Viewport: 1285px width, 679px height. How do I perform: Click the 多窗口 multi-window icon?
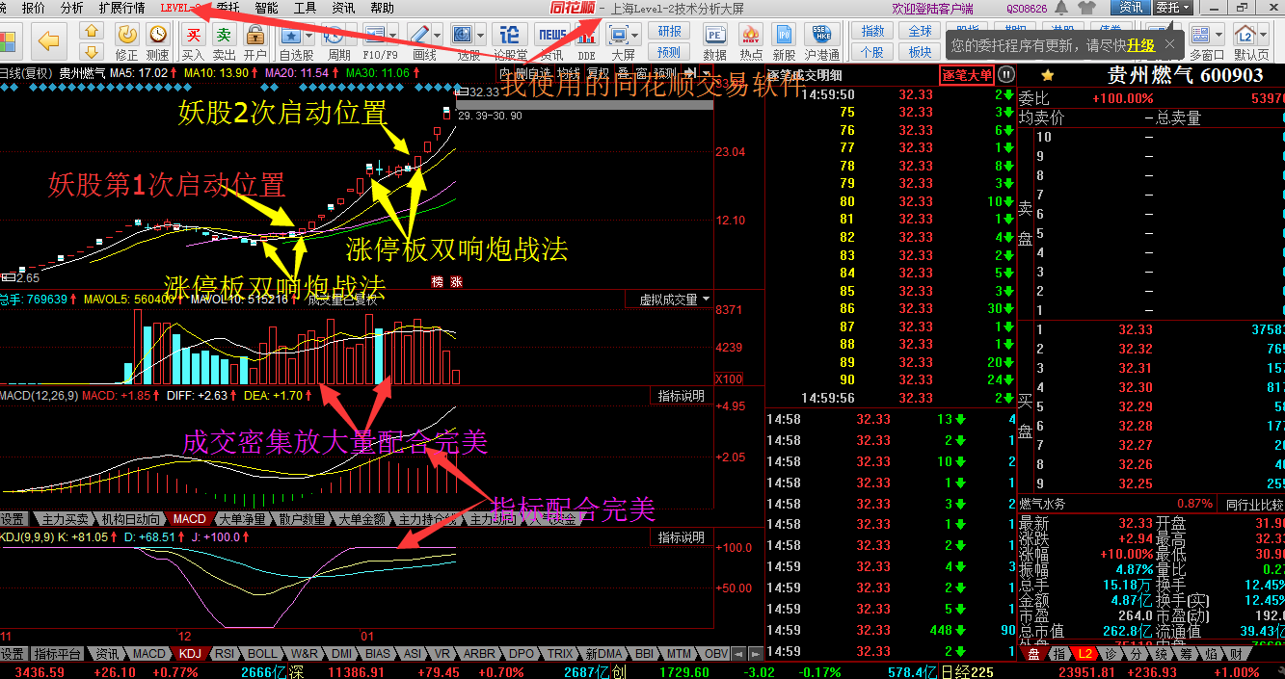coord(1202,37)
